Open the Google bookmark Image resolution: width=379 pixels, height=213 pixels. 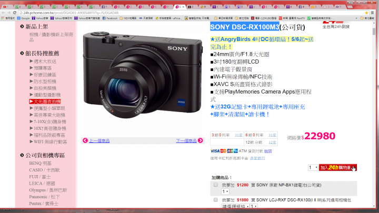pos(23,18)
